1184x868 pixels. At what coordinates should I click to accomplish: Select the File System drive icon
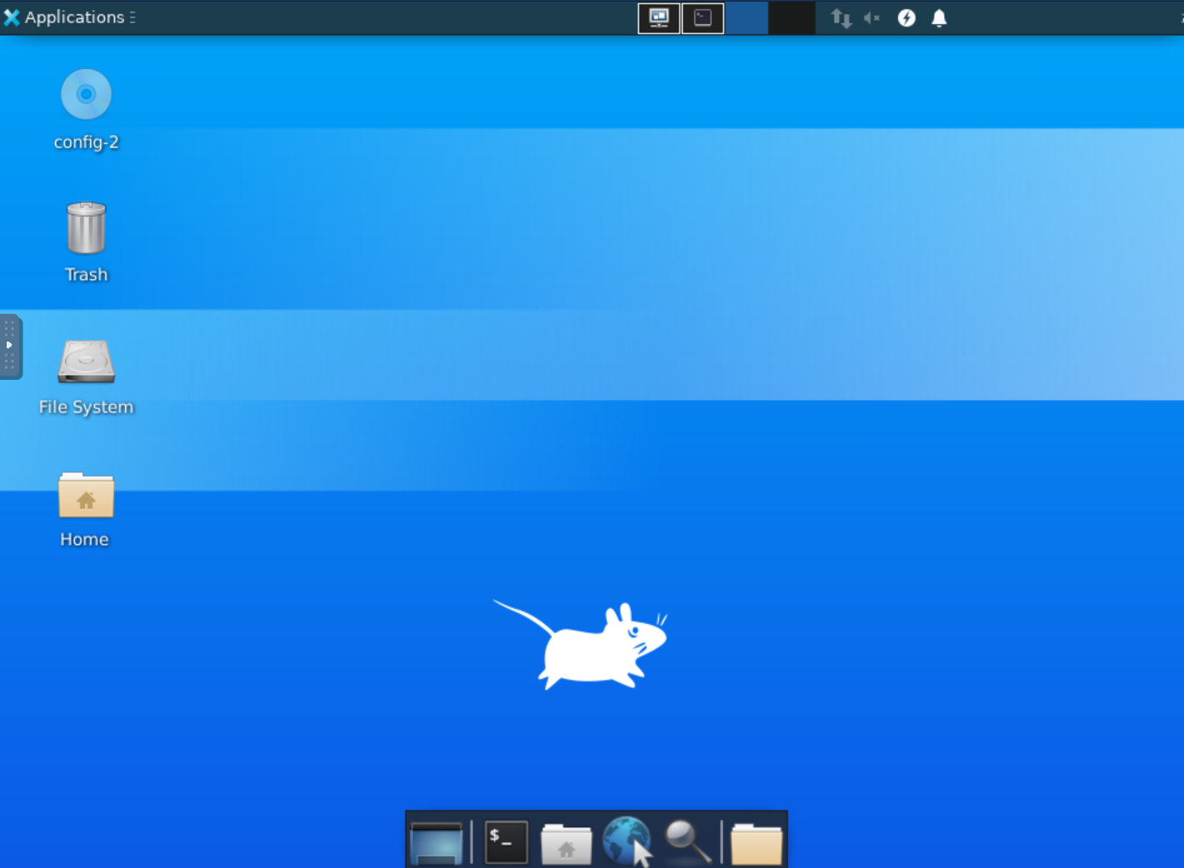[x=86, y=361]
